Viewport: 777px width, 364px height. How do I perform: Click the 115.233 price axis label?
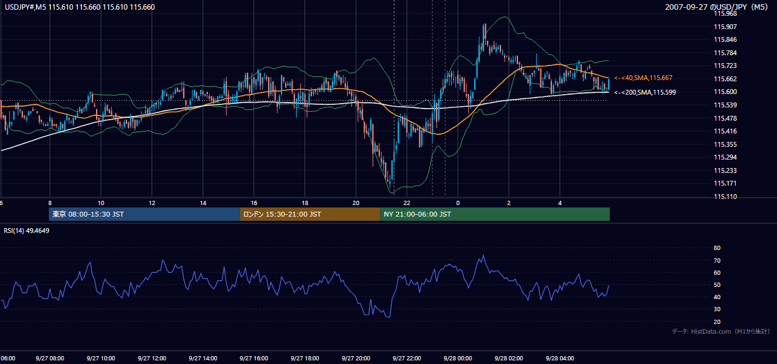tap(725, 170)
